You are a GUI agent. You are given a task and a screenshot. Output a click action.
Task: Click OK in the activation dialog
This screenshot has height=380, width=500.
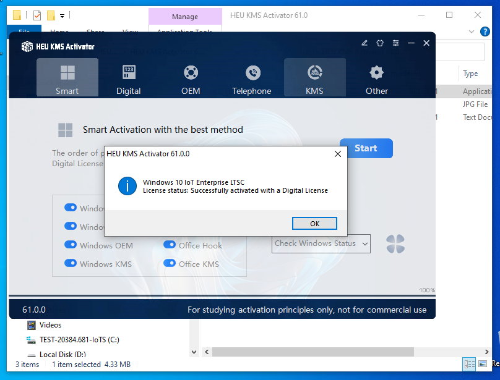[x=314, y=223]
